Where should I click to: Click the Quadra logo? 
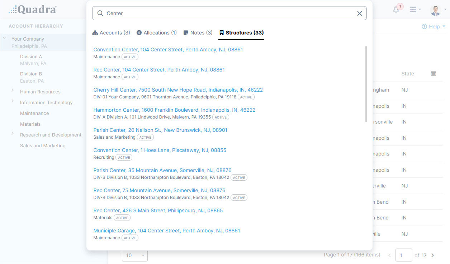pos(33,10)
